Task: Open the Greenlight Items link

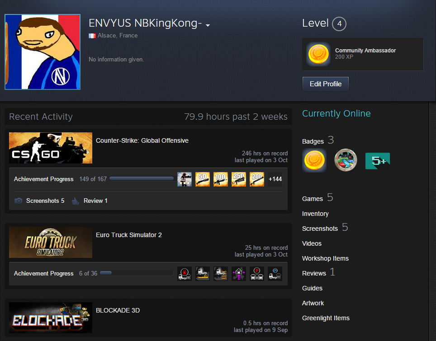Action: tap(326, 318)
